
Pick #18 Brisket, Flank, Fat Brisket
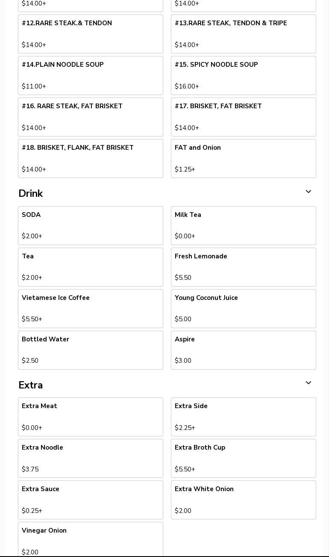tap(91, 158)
